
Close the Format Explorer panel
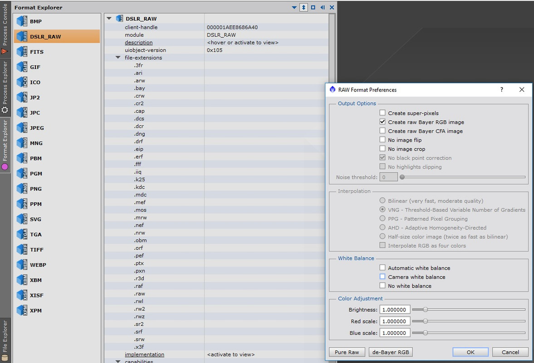[x=332, y=7]
